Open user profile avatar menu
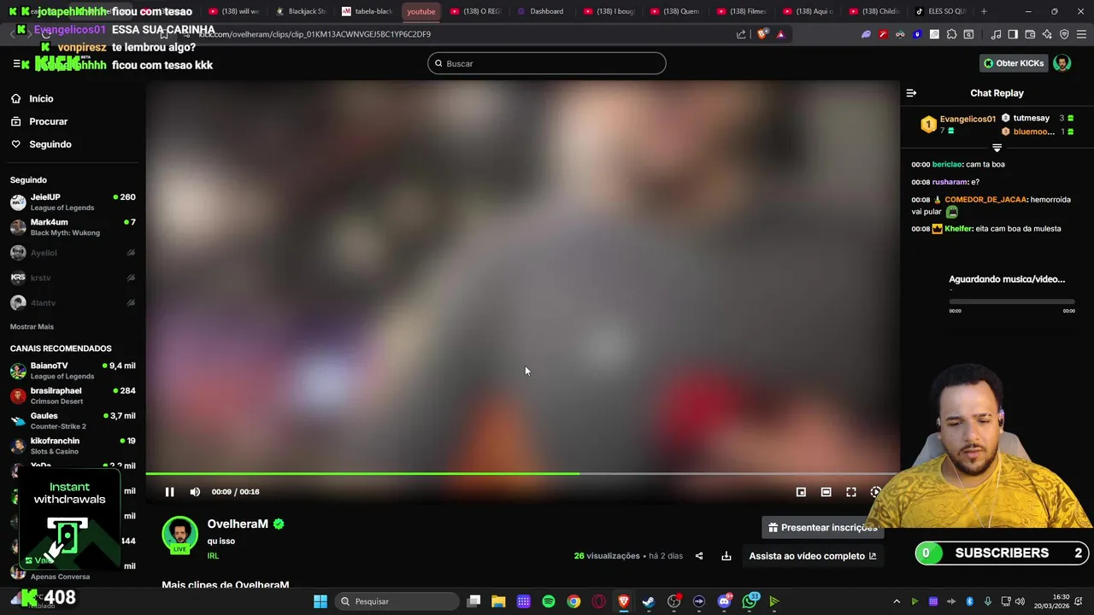The image size is (1094, 615). click(1062, 63)
